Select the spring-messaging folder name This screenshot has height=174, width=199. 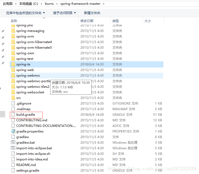[30, 31]
